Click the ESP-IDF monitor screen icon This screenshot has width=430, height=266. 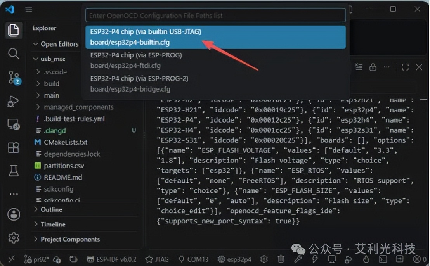pos(332,259)
